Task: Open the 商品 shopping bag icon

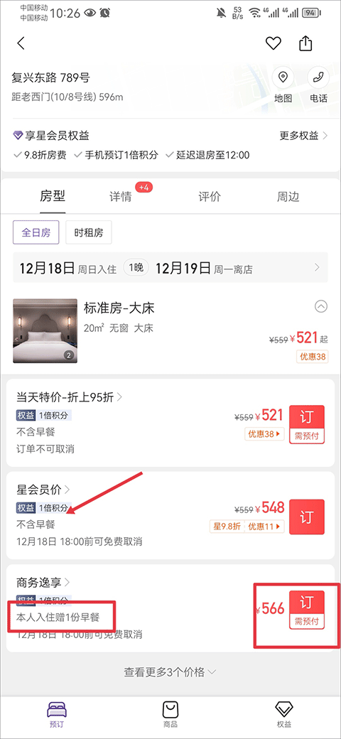Action: coord(170,709)
